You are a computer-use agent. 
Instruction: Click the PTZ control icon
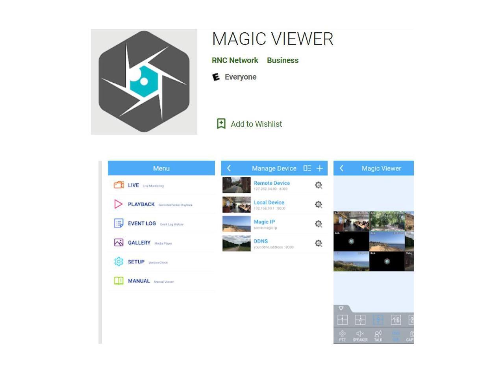tap(342, 336)
